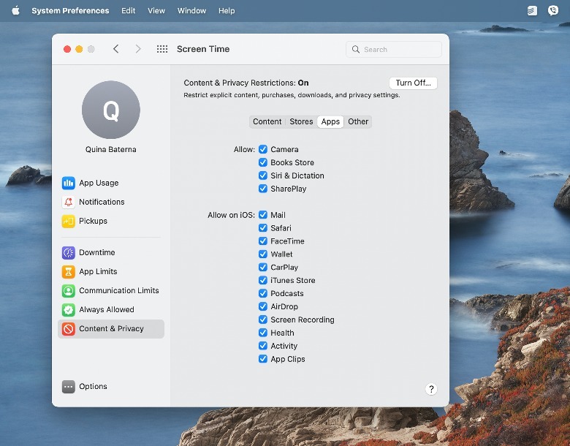
Task: Go to Downtime settings
Action: coord(96,252)
